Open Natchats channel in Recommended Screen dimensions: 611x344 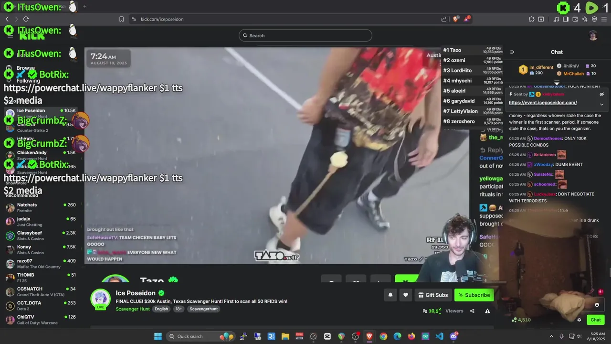[x=41, y=208]
